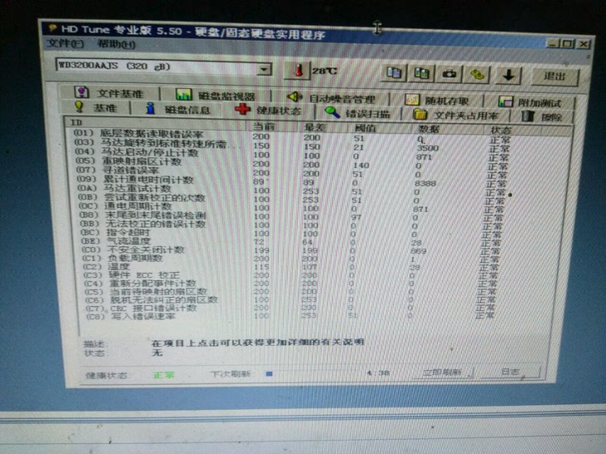Switch to the 擦除 tab

coord(541,116)
